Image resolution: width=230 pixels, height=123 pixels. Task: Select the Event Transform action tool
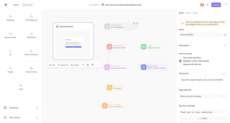coord(31,53)
